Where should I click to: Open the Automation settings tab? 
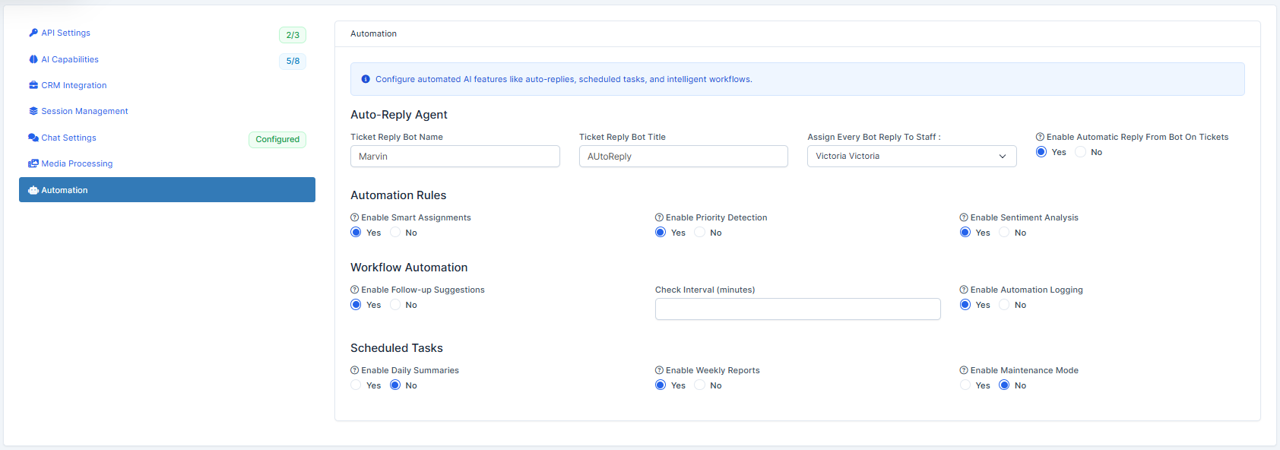coord(167,190)
